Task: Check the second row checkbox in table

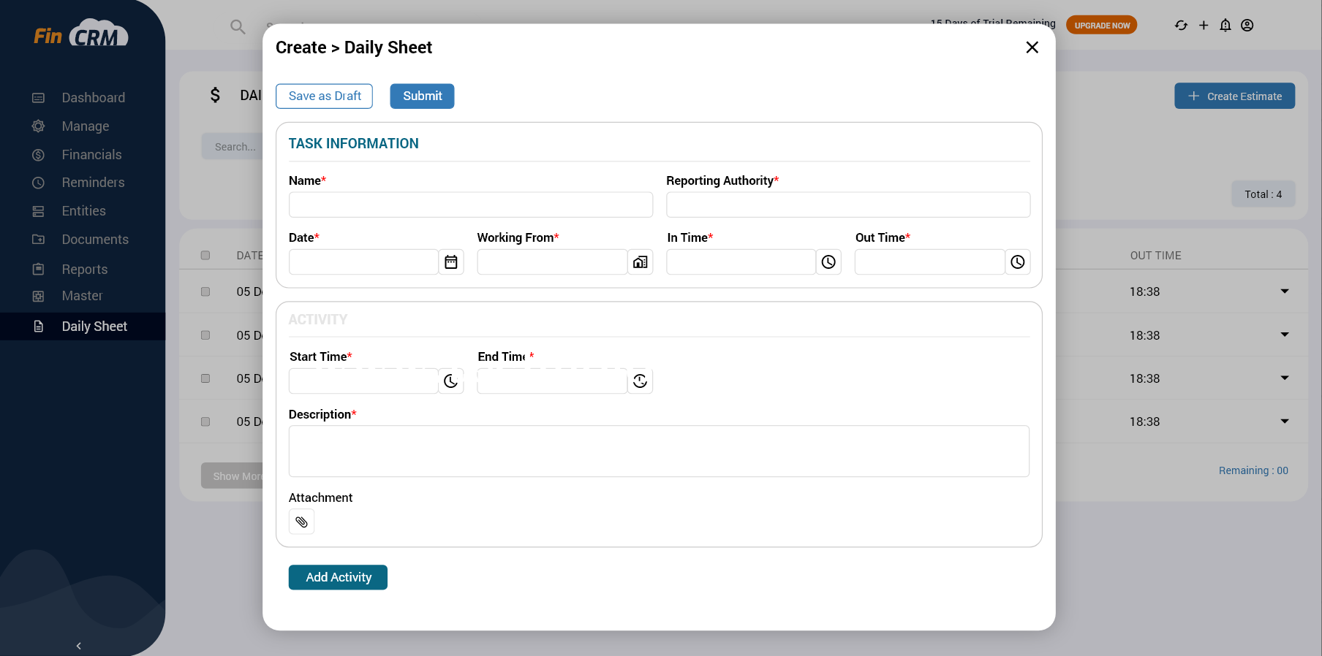Action: [x=205, y=335]
